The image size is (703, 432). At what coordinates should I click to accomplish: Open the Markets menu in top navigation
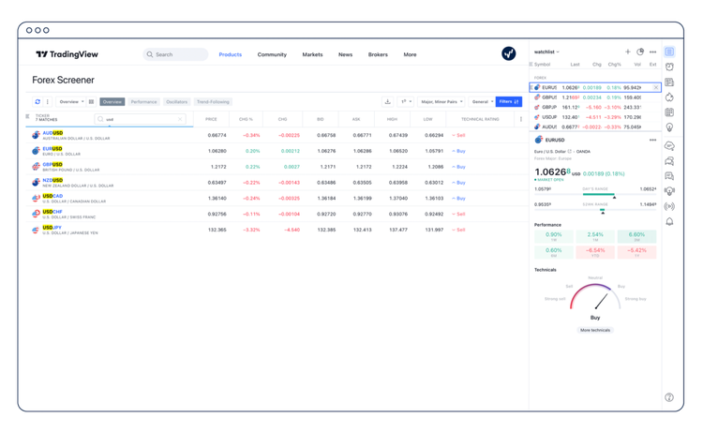pos(312,54)
